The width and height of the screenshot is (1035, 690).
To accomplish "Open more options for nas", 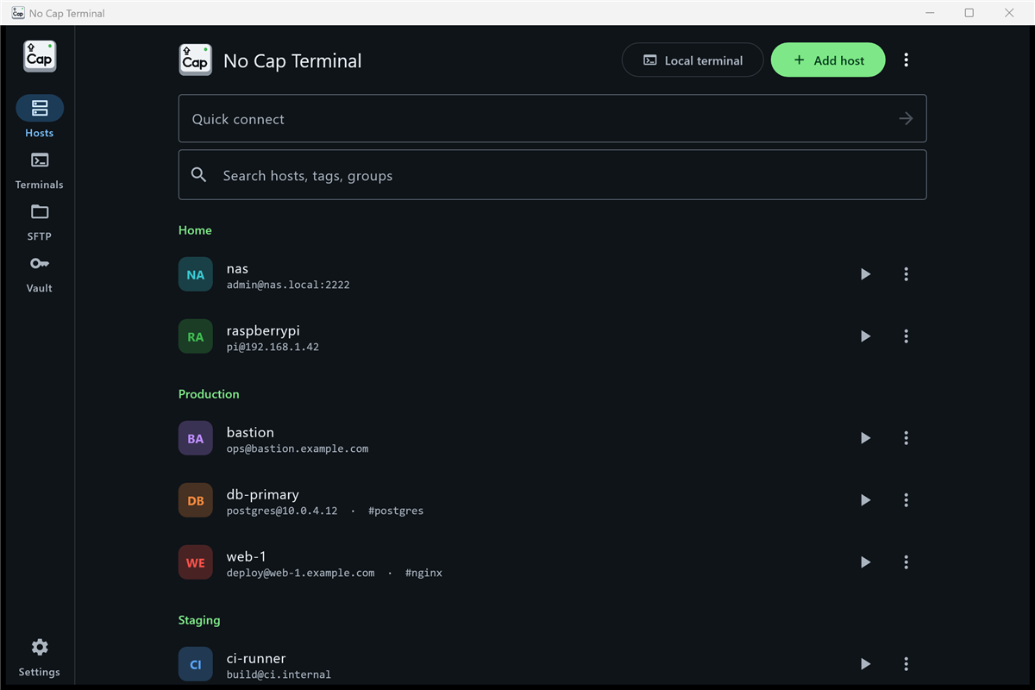I will (906, 274).
